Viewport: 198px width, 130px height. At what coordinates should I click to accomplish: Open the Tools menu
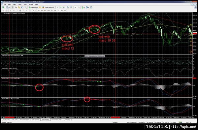click(x=25, y=4)
